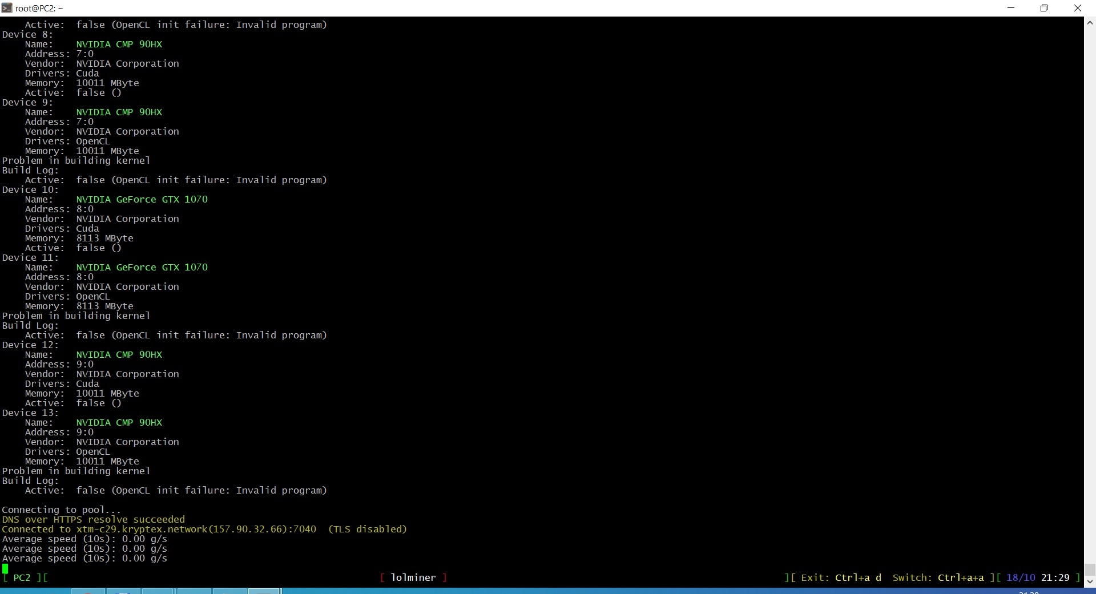Click the 18/10 date in status bar

point(1021,577)
